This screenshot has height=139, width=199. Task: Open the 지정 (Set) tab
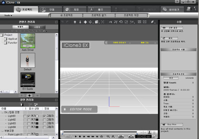75,9
